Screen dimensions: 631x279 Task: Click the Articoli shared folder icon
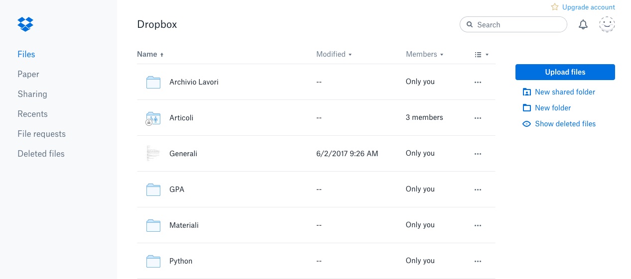pyautogui.click(x=153, y=118)
